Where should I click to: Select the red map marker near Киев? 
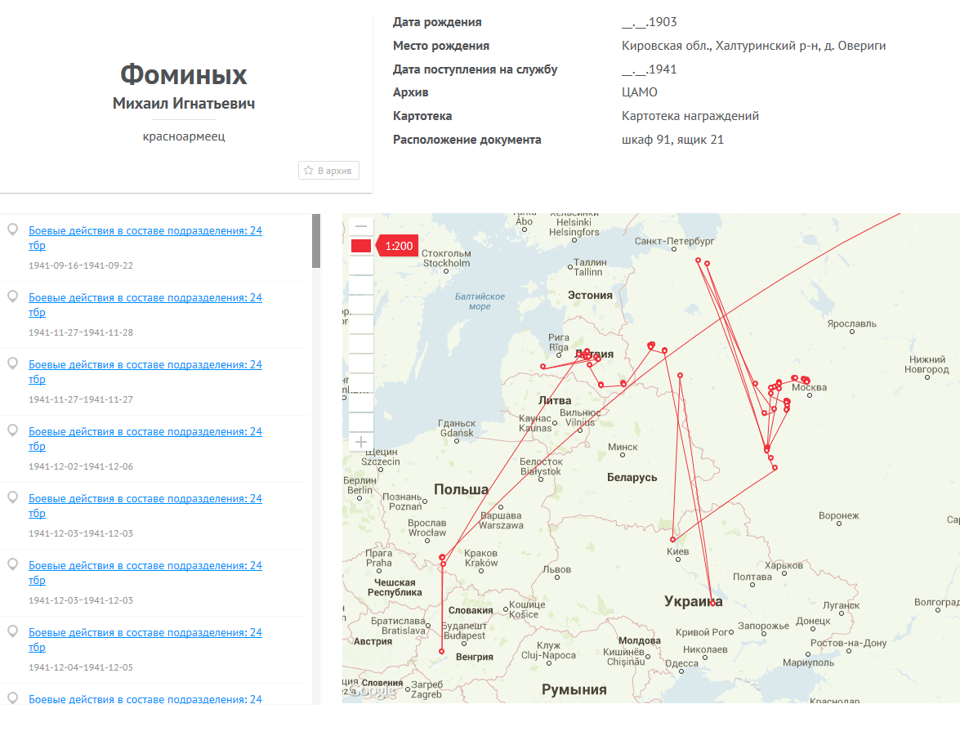(x=672, y=540)
